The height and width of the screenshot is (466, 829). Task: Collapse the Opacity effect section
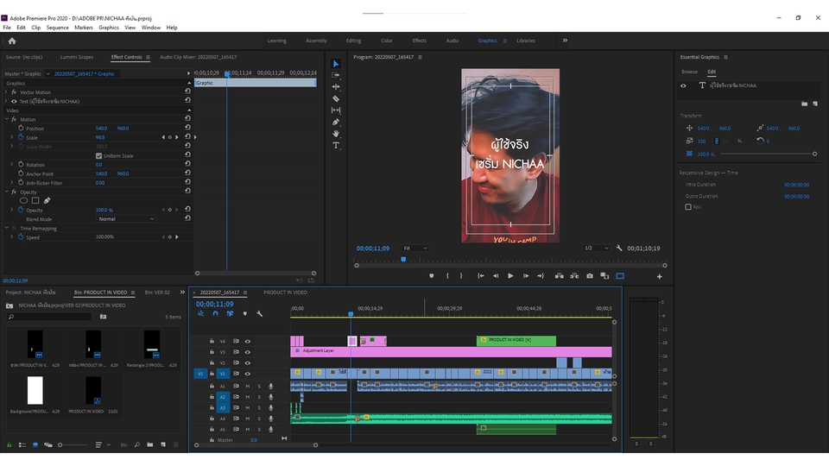click(x=7, y=192)
